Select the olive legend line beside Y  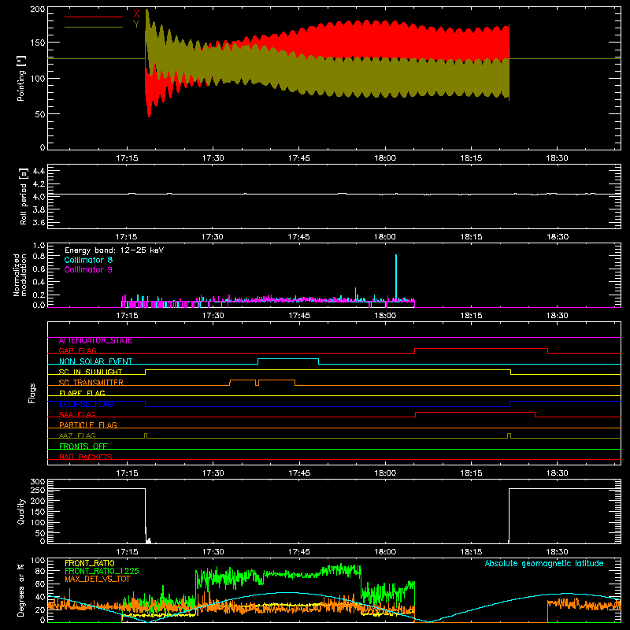pos(94,27)
